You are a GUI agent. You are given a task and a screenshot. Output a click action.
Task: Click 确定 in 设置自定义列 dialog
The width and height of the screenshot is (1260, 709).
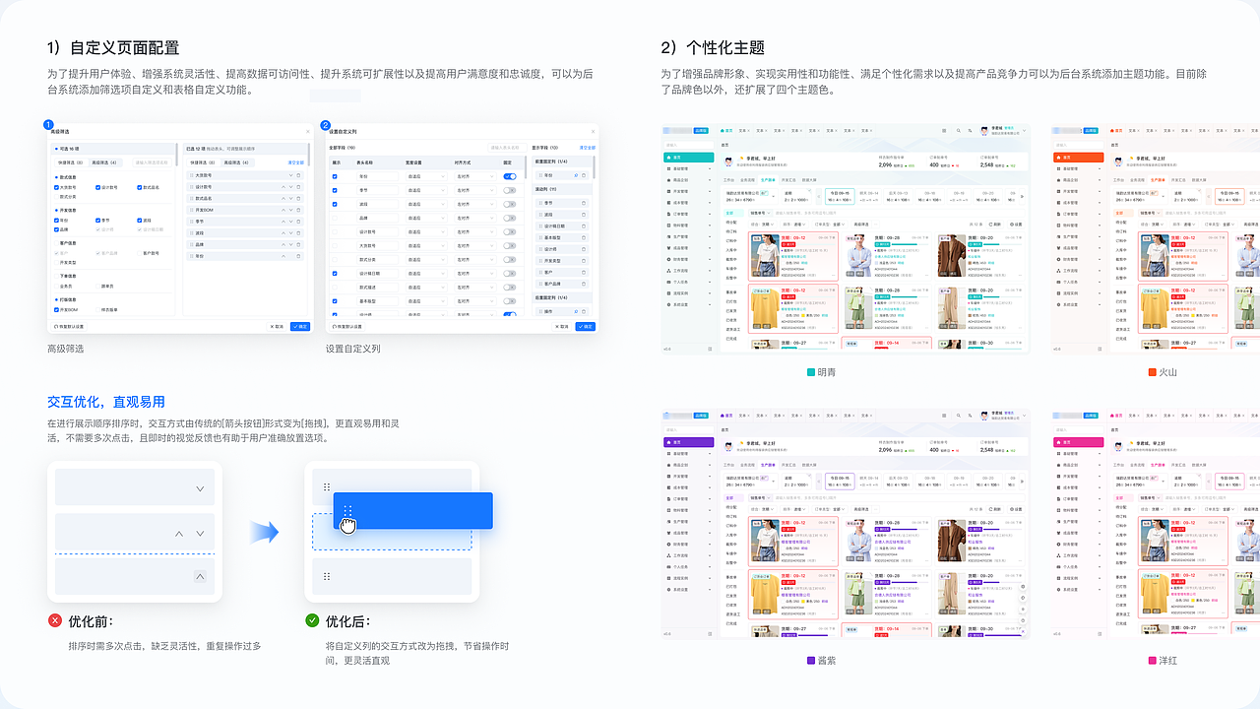586,326
